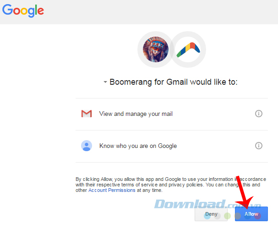278x229 pixels.
Task: Click the purple dot on the Allow button
Action: point(257,216)
